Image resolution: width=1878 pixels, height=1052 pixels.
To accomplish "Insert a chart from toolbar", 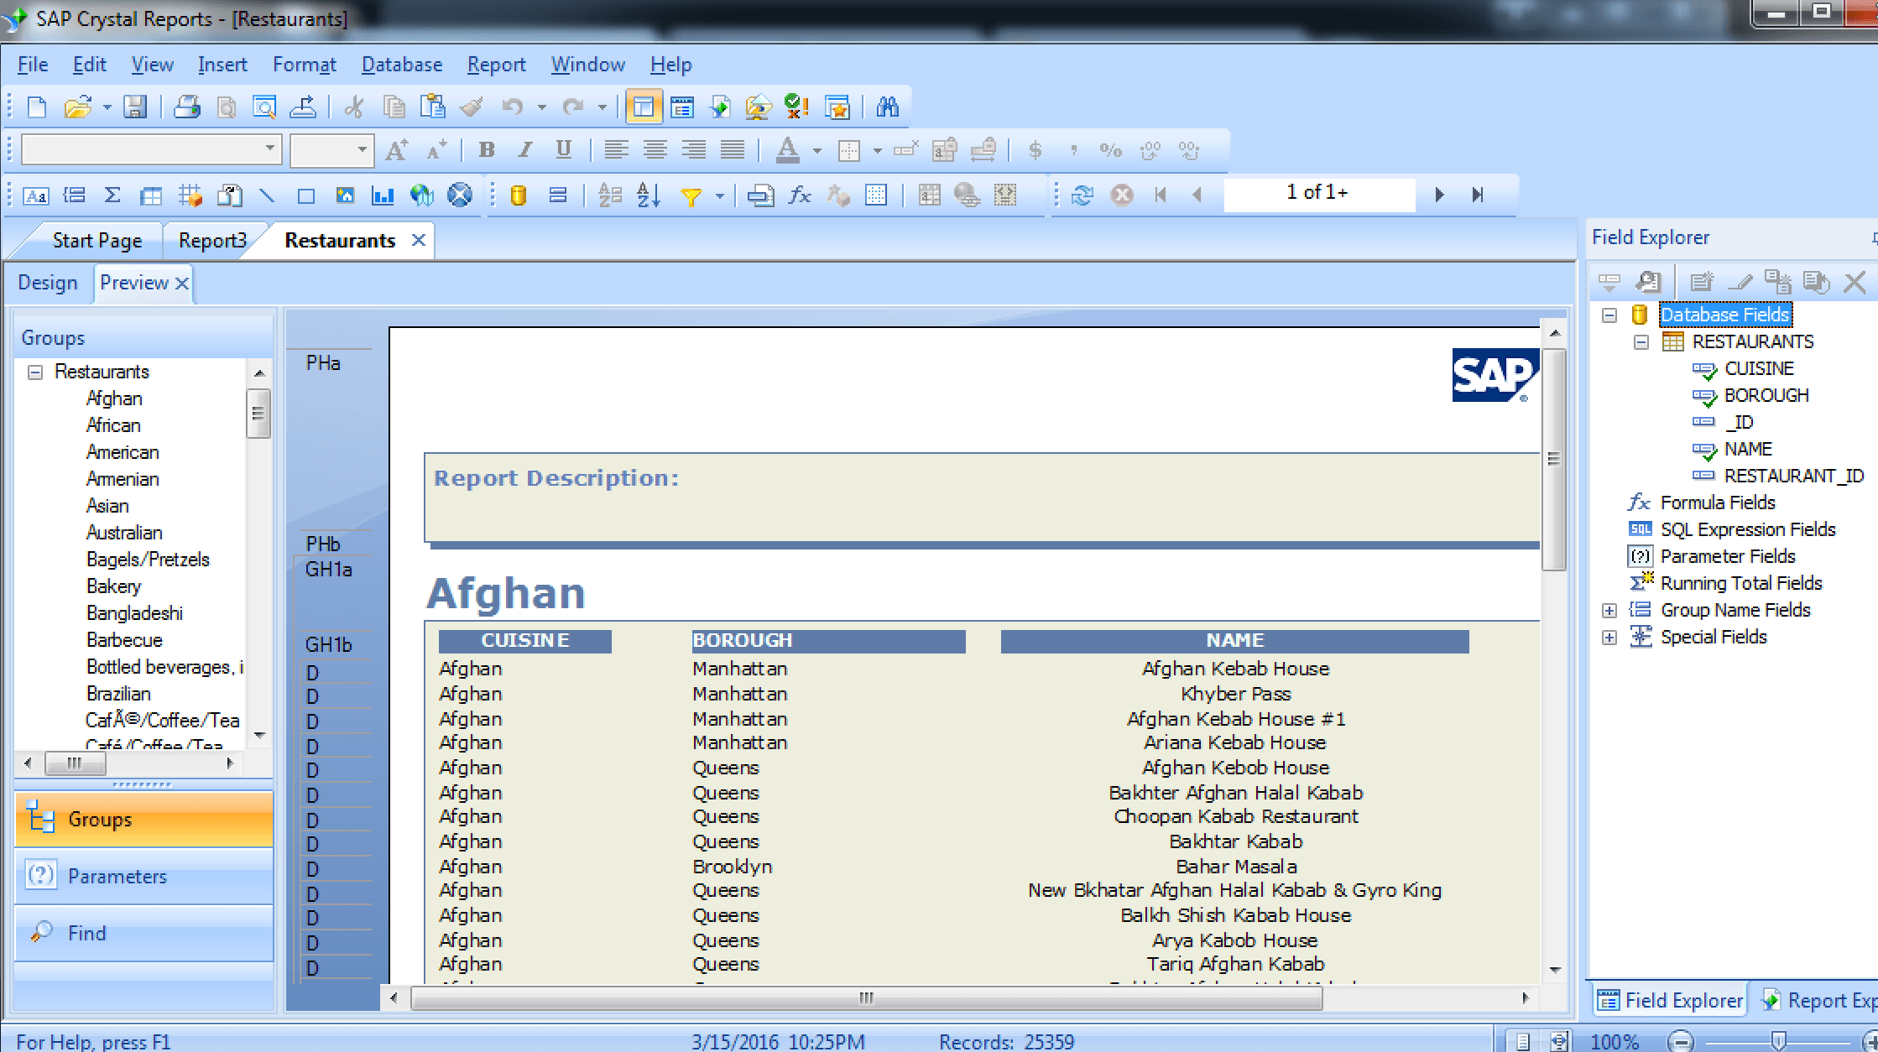I will click(x=383, y=195).
